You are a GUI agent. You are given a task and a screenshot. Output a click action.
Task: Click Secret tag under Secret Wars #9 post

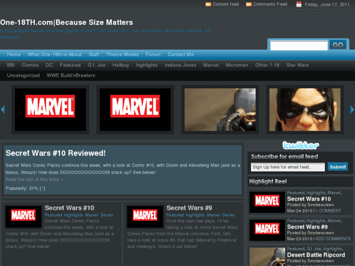coord(229,215)
